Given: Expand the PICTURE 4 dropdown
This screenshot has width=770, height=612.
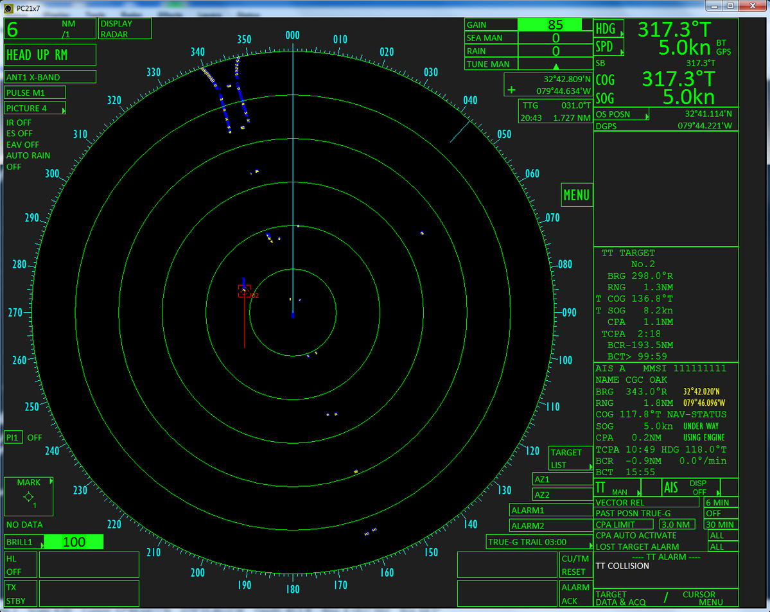Looking at the screenshot, I should [x=35, y=108].
